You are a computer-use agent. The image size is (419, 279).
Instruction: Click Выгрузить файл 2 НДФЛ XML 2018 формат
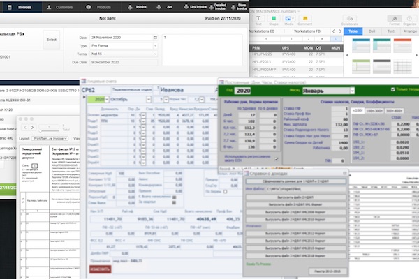click(x=295, y=255)
